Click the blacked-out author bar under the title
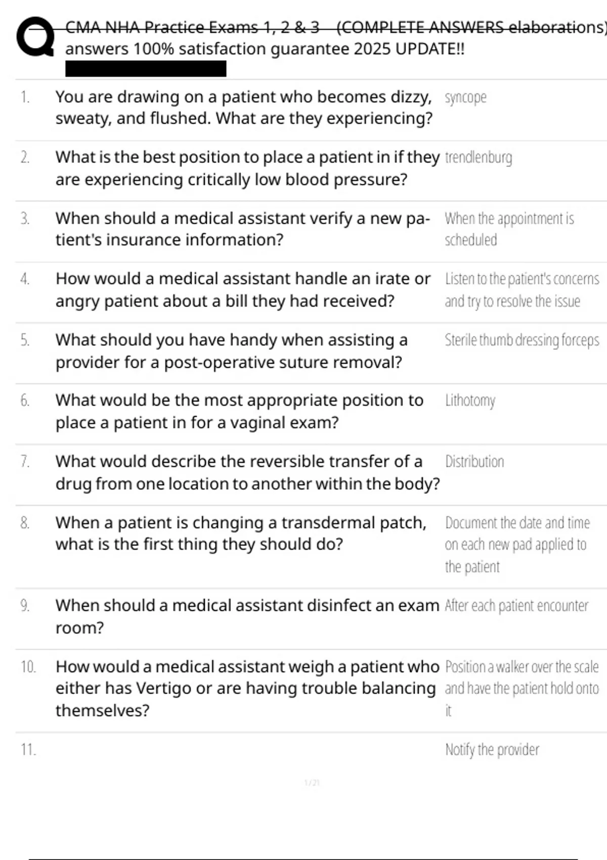The width and height of the screenshot is (607, 860). point(146,69)
